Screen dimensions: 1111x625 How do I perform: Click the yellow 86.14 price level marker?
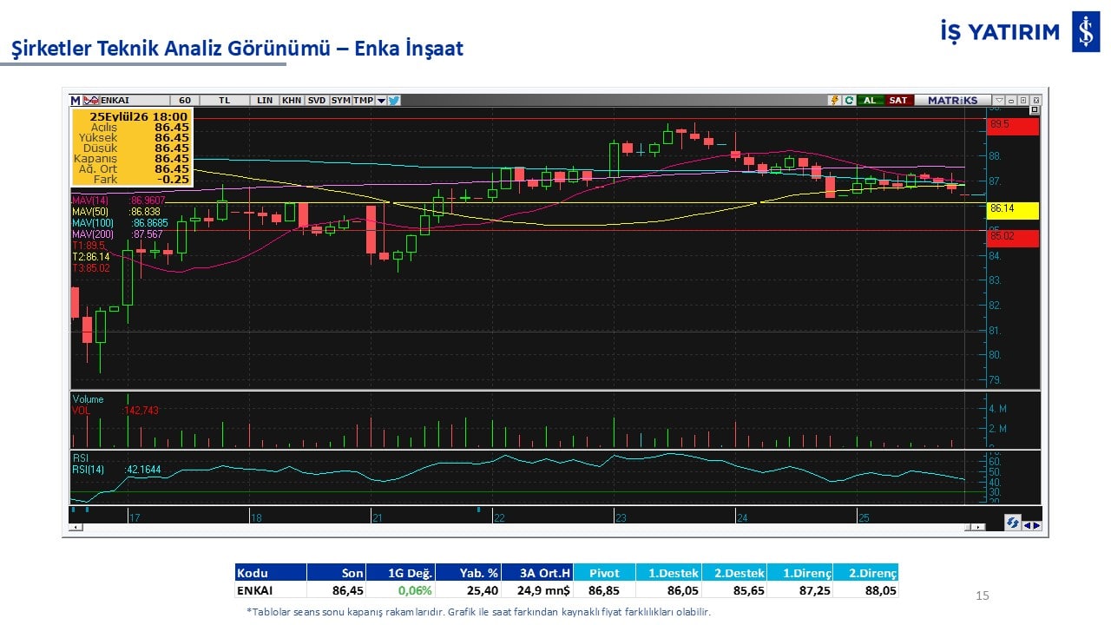point(1013,209)
